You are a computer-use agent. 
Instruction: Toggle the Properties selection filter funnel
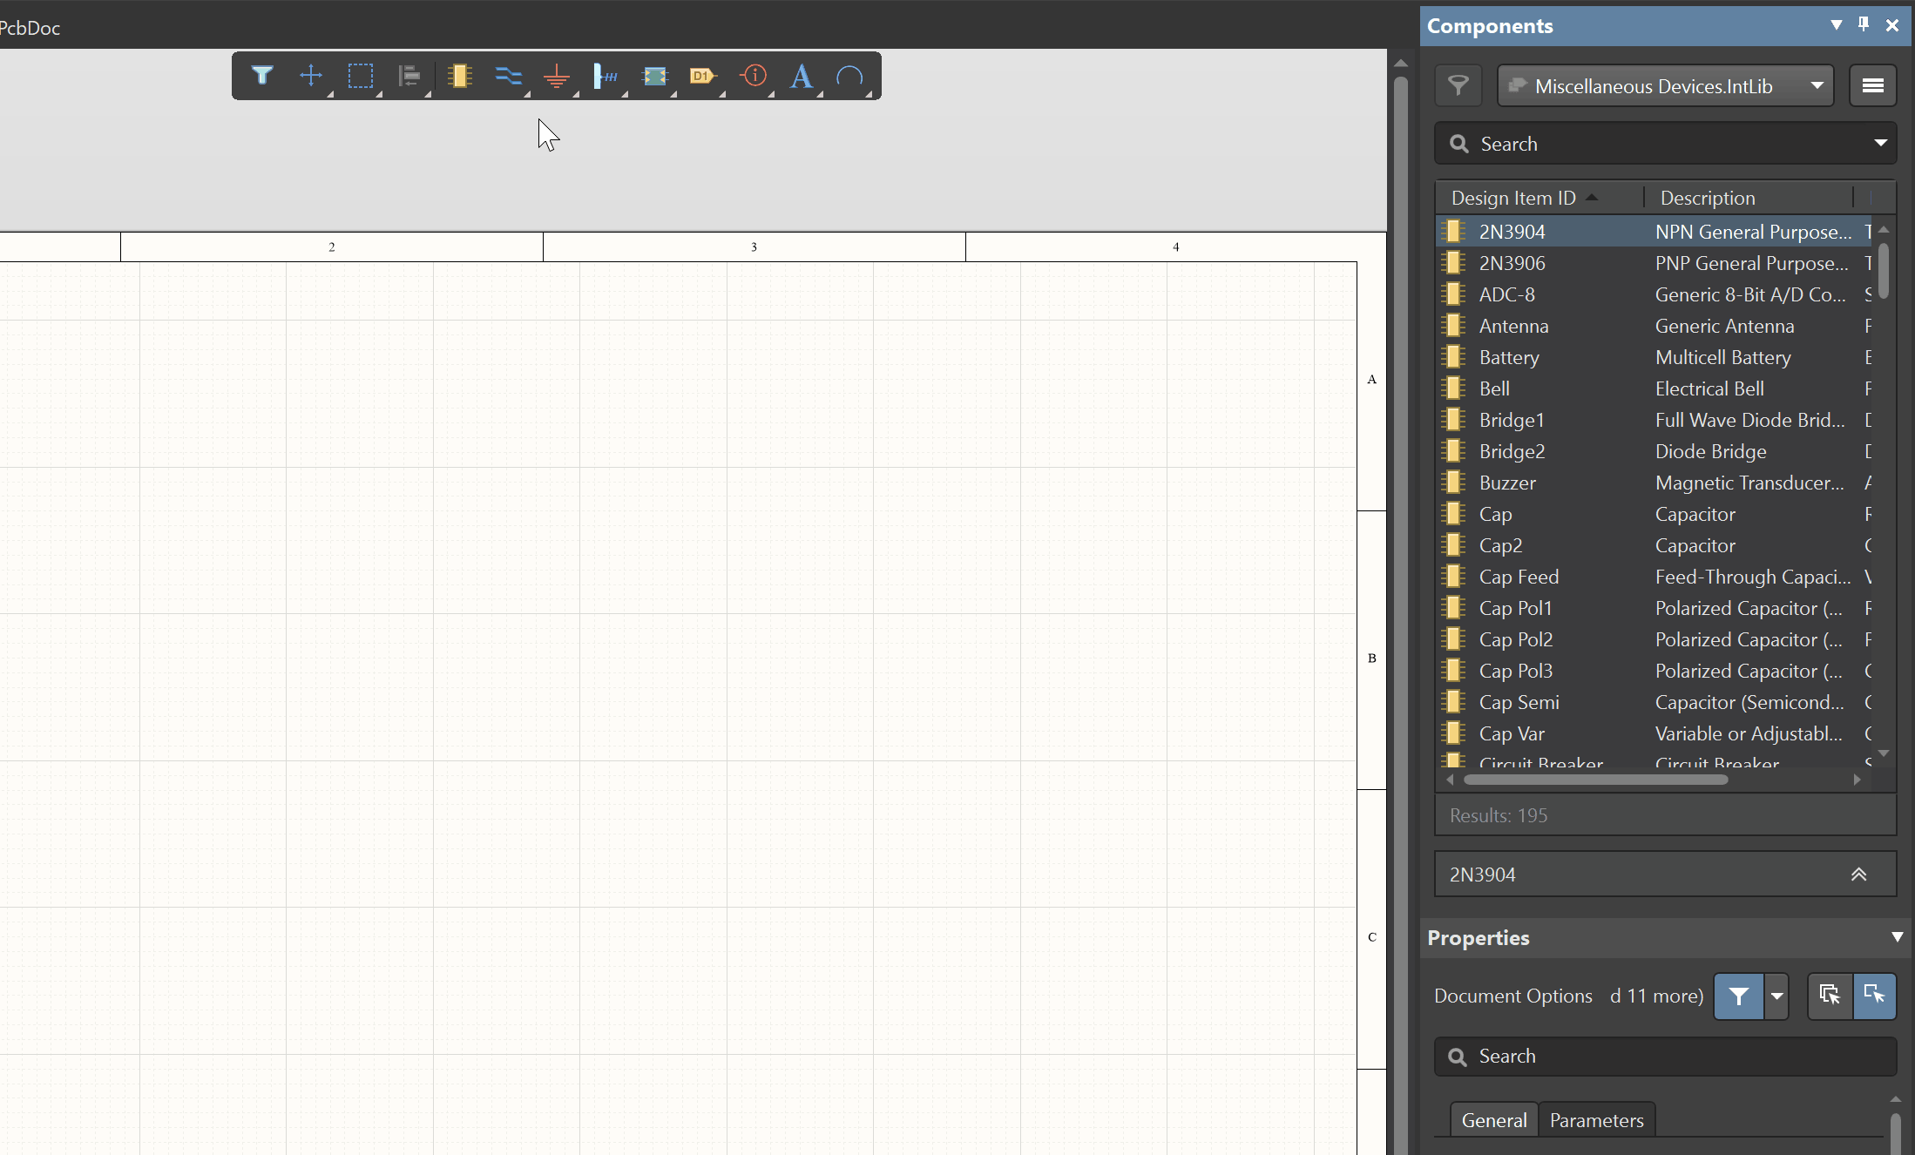pos(1738,996)
